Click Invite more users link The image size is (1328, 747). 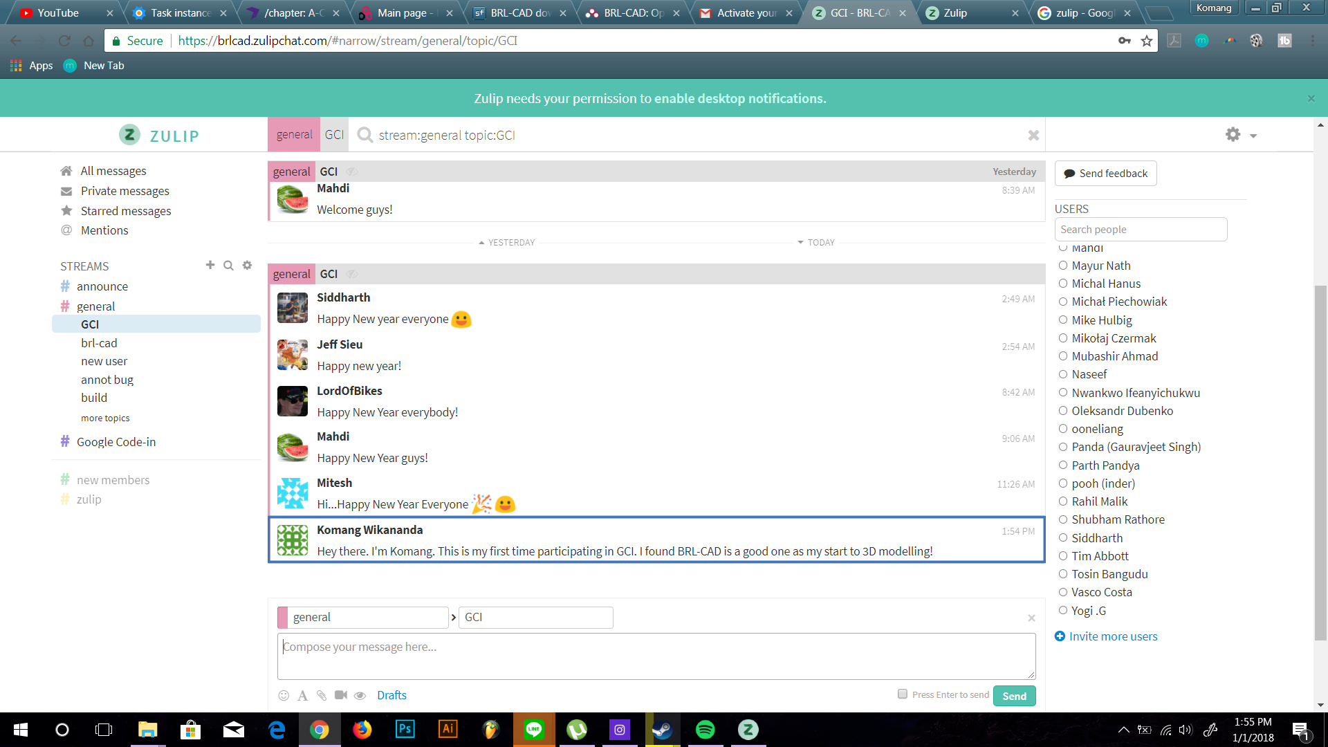(x=1113, y=636)
